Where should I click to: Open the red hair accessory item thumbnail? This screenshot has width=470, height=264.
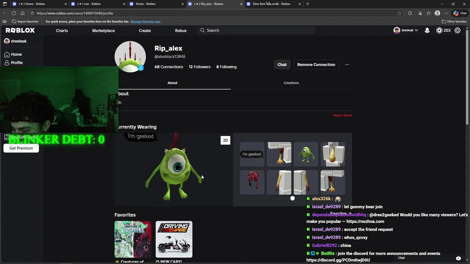pyautogui.click(x=252, y=182)
